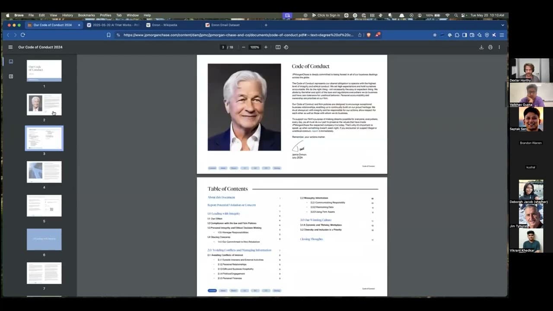Open the History menu
Viewport: 553px width, 311px height.
(67, 15)
